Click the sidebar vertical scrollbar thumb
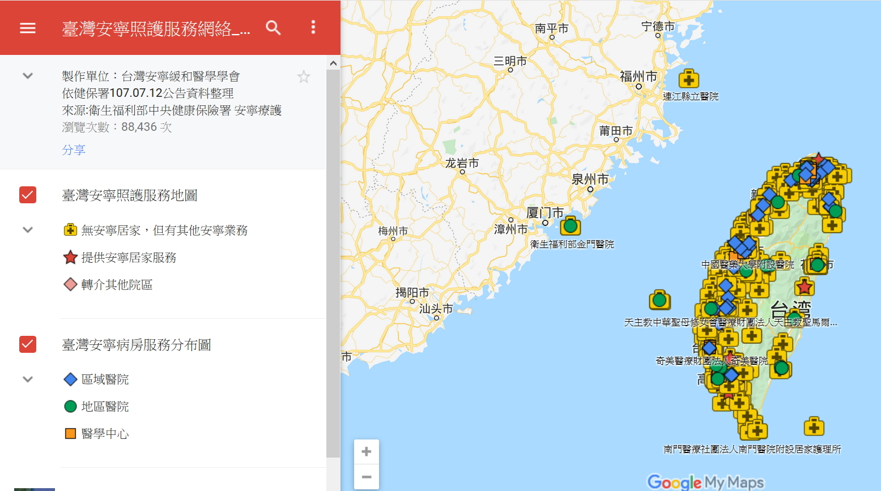This screenshot has width=881, height=491. [333, 263]
